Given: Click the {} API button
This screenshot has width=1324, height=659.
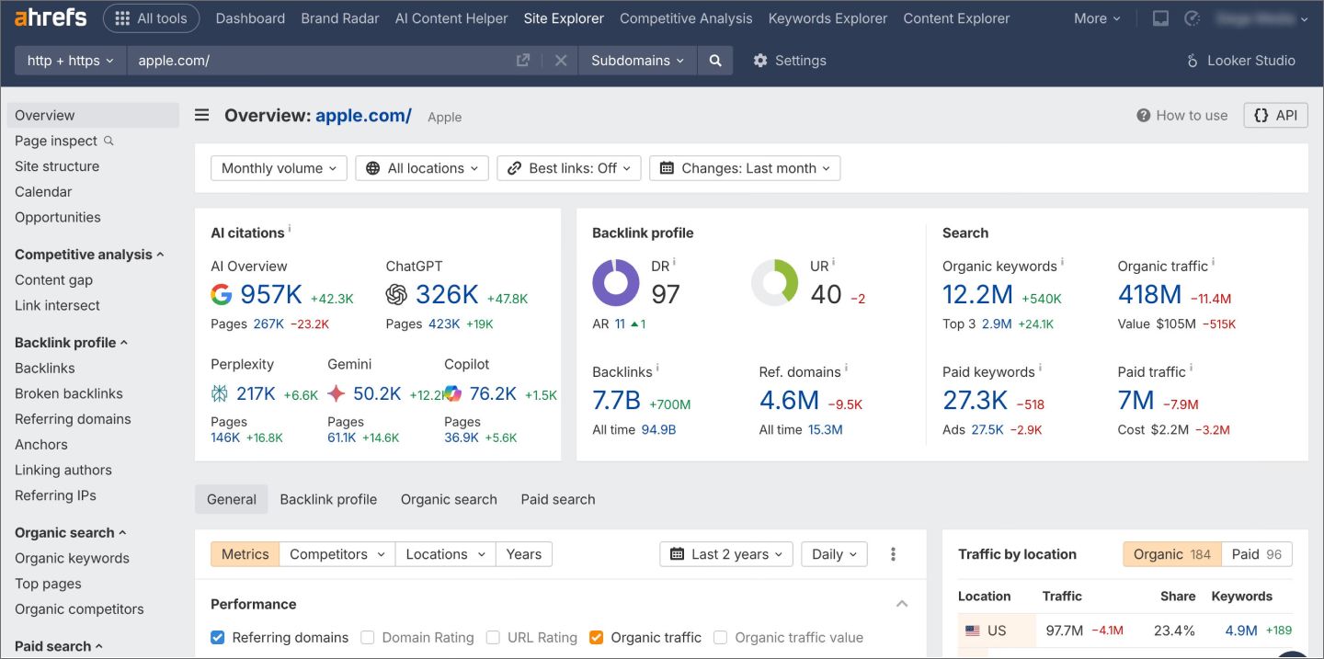Looking at the screenshot, I should [1275, 115].
